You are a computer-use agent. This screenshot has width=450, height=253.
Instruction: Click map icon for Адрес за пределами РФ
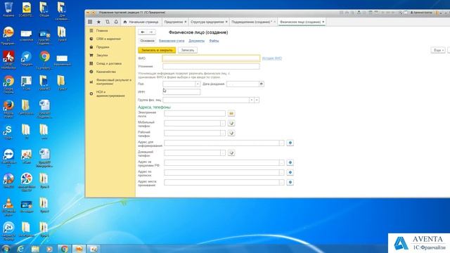click(x=290, y=162)
